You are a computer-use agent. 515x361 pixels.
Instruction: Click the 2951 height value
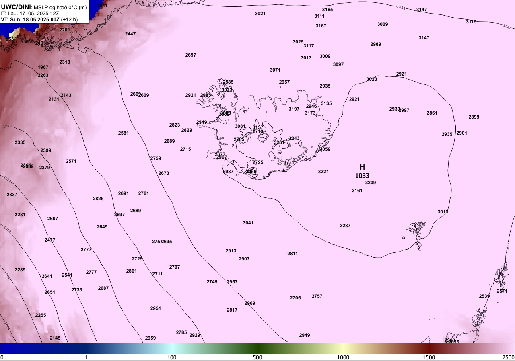click(x=156, y=308)
